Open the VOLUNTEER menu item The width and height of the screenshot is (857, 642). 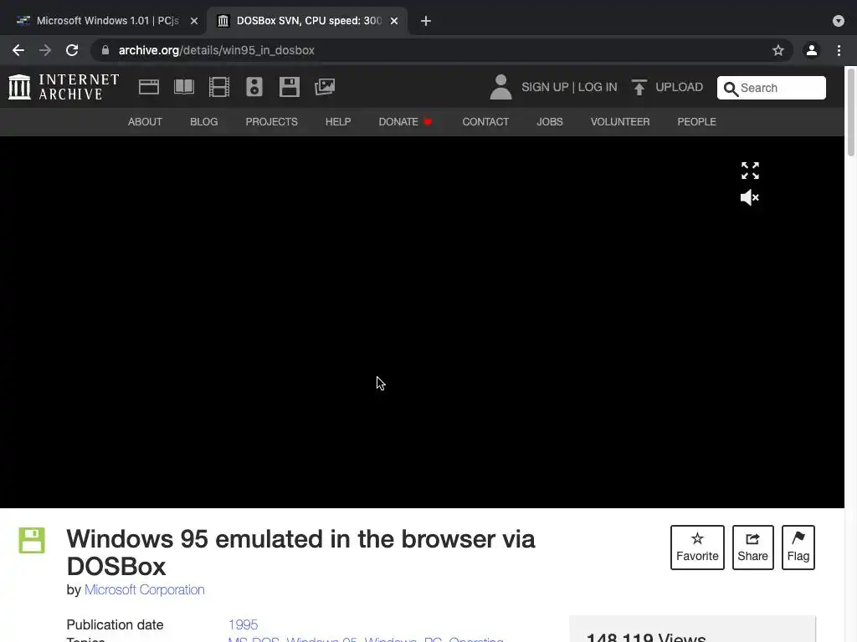(x=620, y=122)
